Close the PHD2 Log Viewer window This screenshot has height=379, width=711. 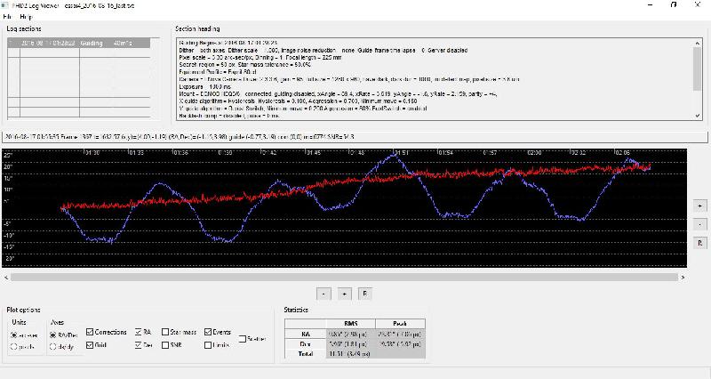click(x=698, y=5)
